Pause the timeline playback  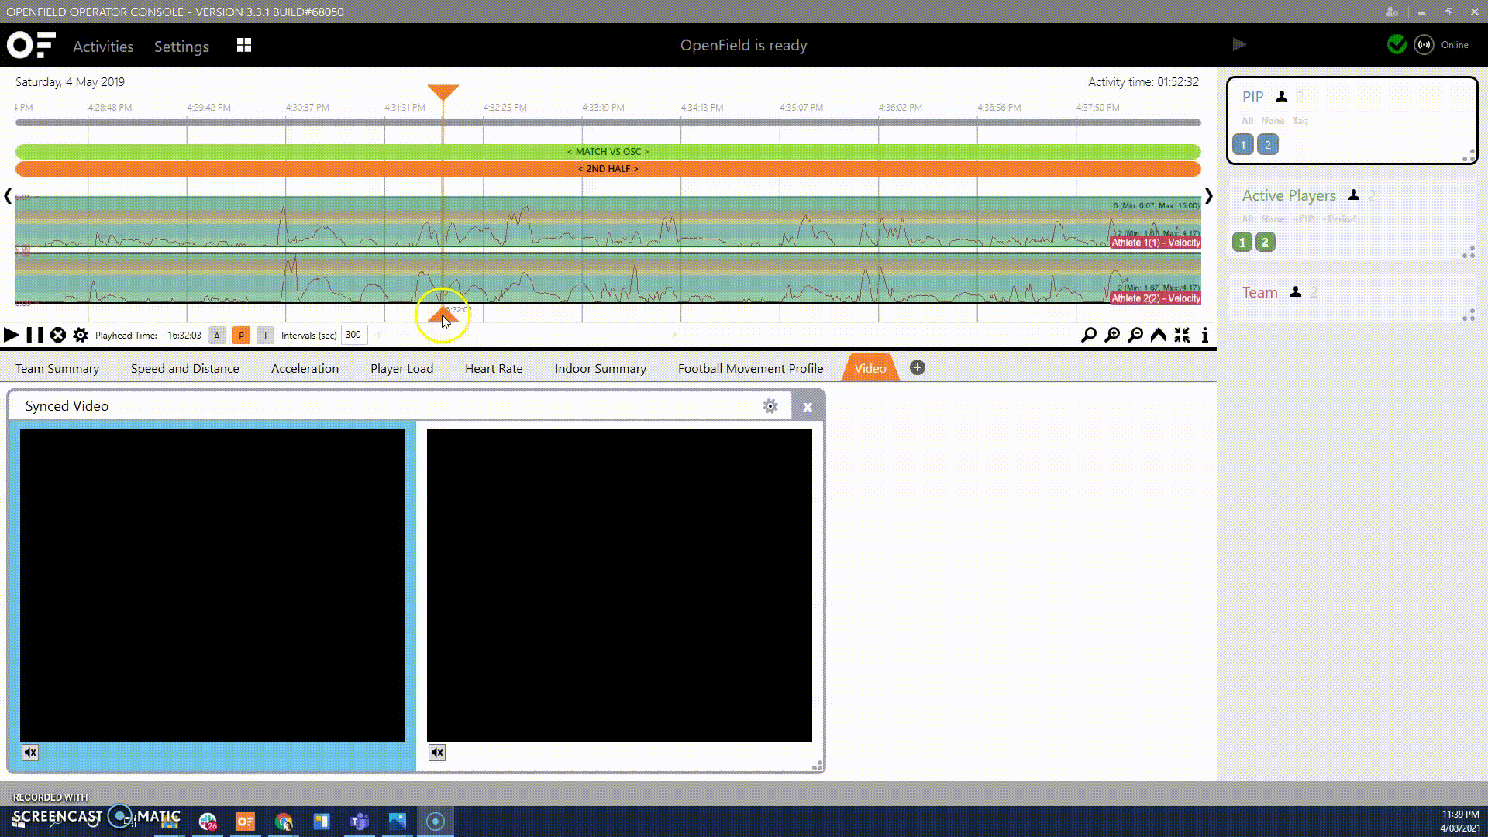pyautogui.click(x=35, y=335)
